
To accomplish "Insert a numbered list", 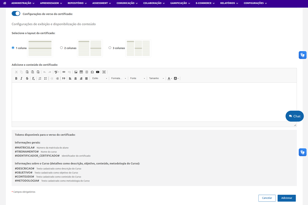I will [x=40, y=78].
